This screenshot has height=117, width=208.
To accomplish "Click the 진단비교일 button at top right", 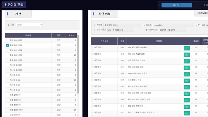I will point(202,13).
